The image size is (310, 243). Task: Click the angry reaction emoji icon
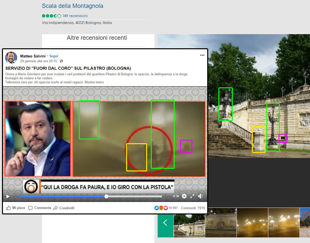click(x=161, y=208)
